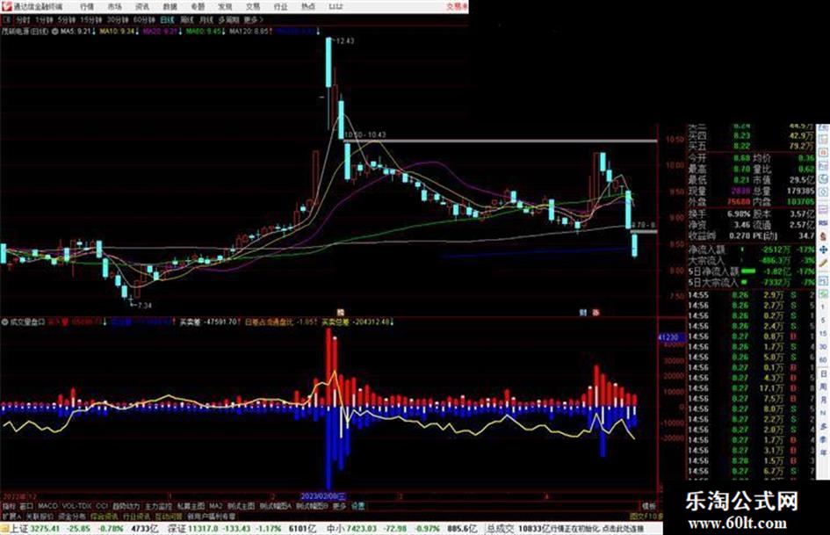Image resolution: width=830 pixels, height=535 pixels.
Task: Open the 数据 menu
Action: [x=170, y=7]
